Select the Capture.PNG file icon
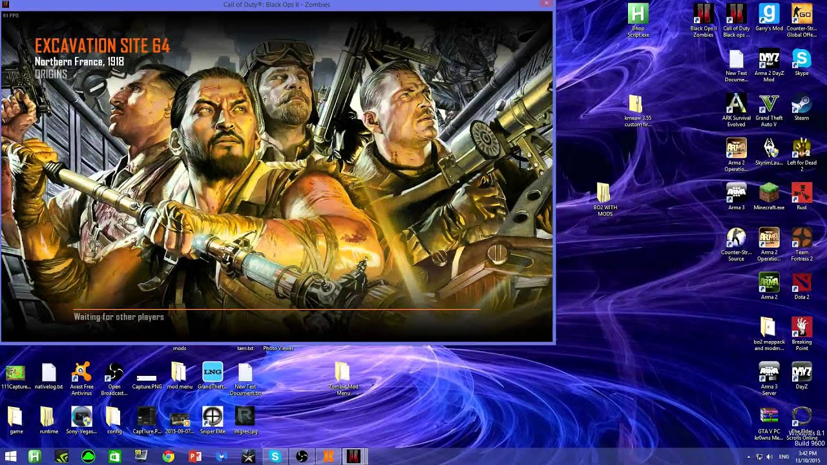This screenshot has width=827, height=465. pos(147,379)
